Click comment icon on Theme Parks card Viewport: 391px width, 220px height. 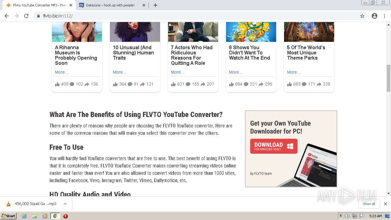tap(304, 84)
